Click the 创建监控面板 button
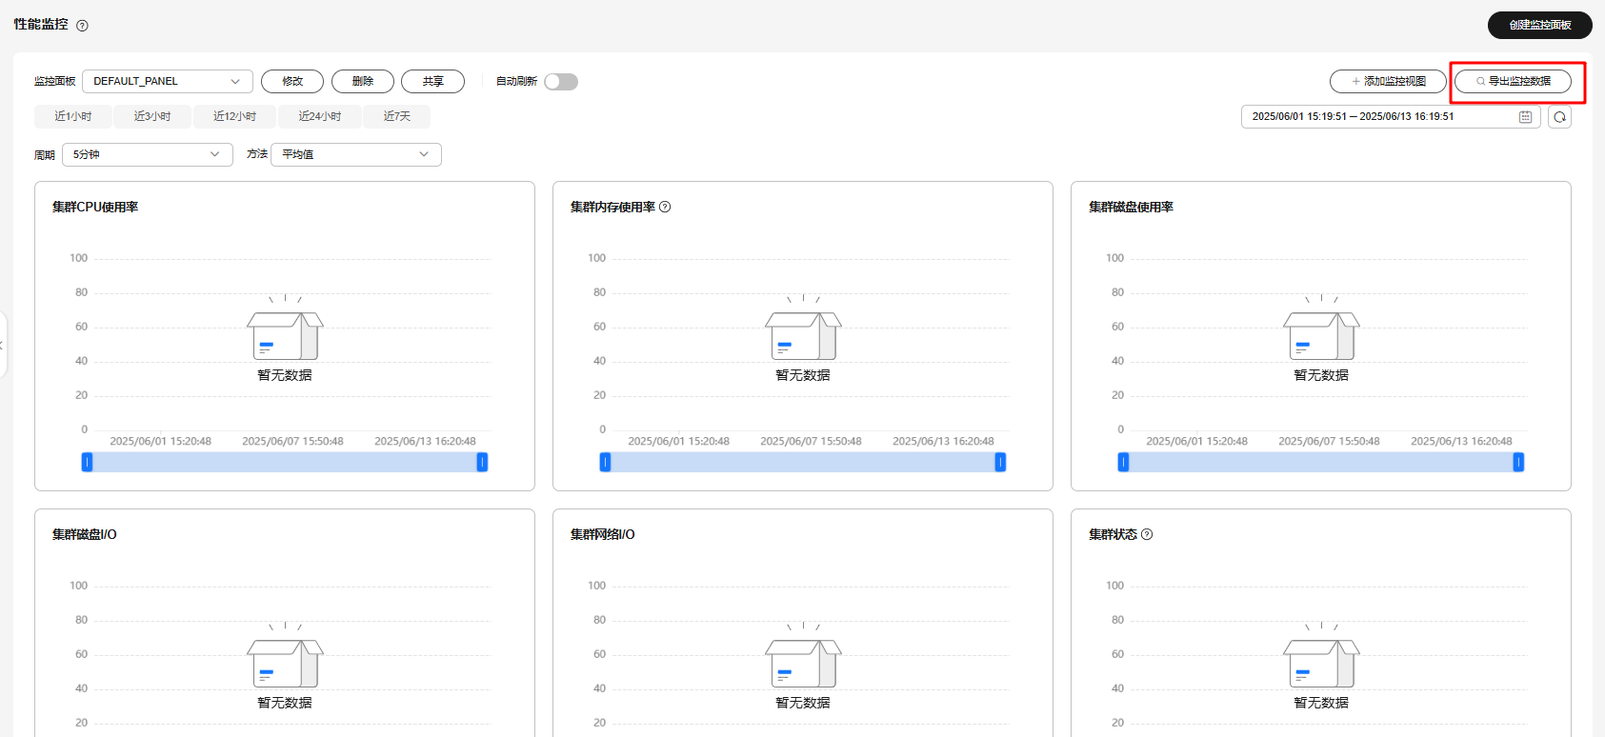This screenshot has height=737, width=1605. click(1540, 25)
